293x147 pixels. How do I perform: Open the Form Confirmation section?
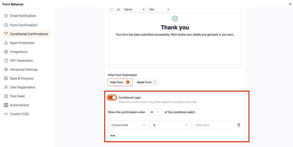tap(24, 25)
